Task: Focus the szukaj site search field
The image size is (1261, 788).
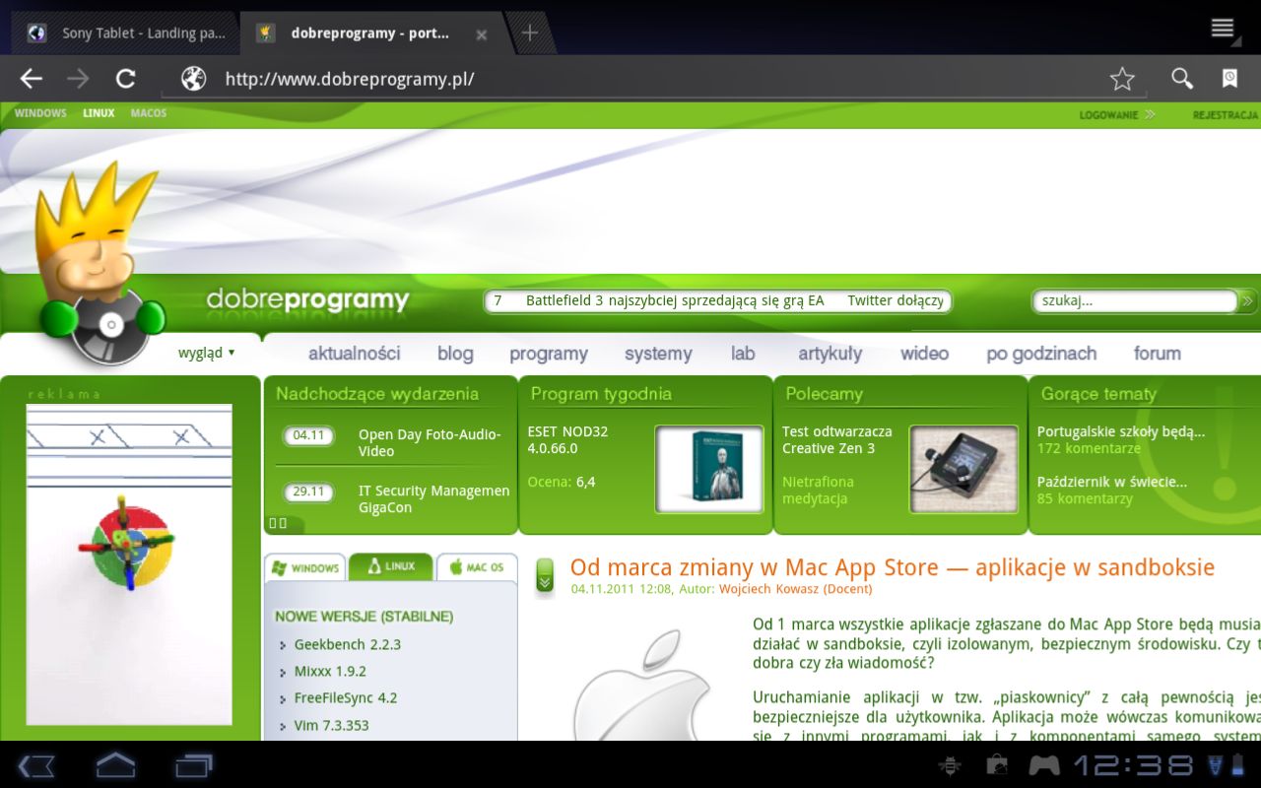Action: 1134,301
